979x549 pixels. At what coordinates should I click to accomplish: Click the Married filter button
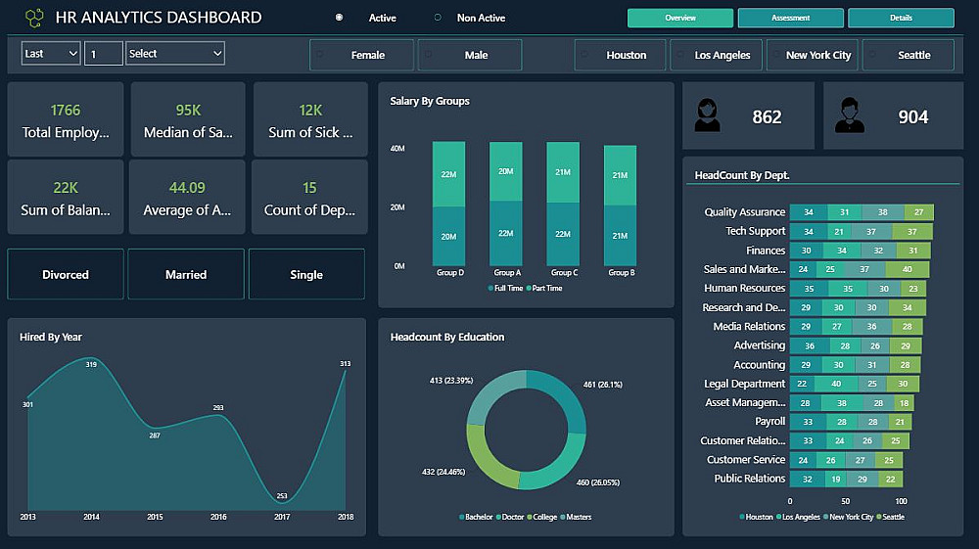point(186,274)
